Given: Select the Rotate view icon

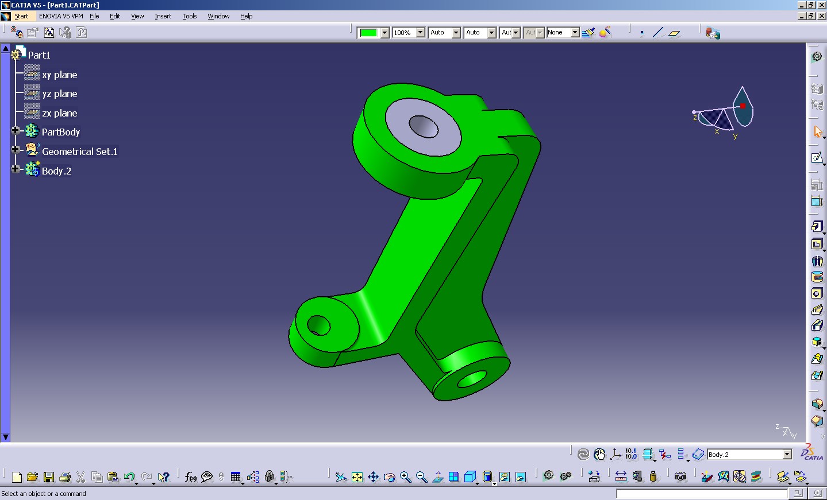Looking at the screenshot, I should point(389,477).
